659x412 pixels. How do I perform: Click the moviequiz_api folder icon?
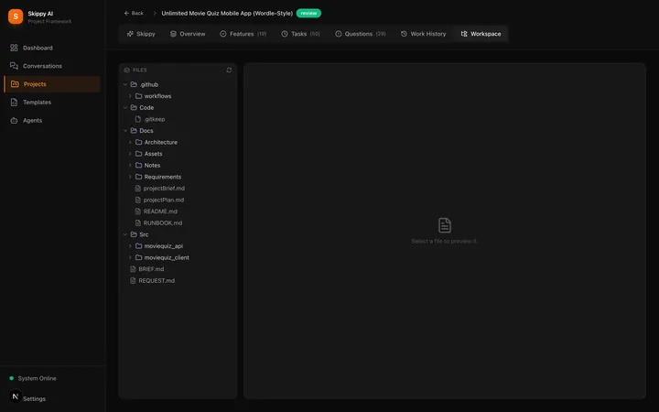click(139, 246)
